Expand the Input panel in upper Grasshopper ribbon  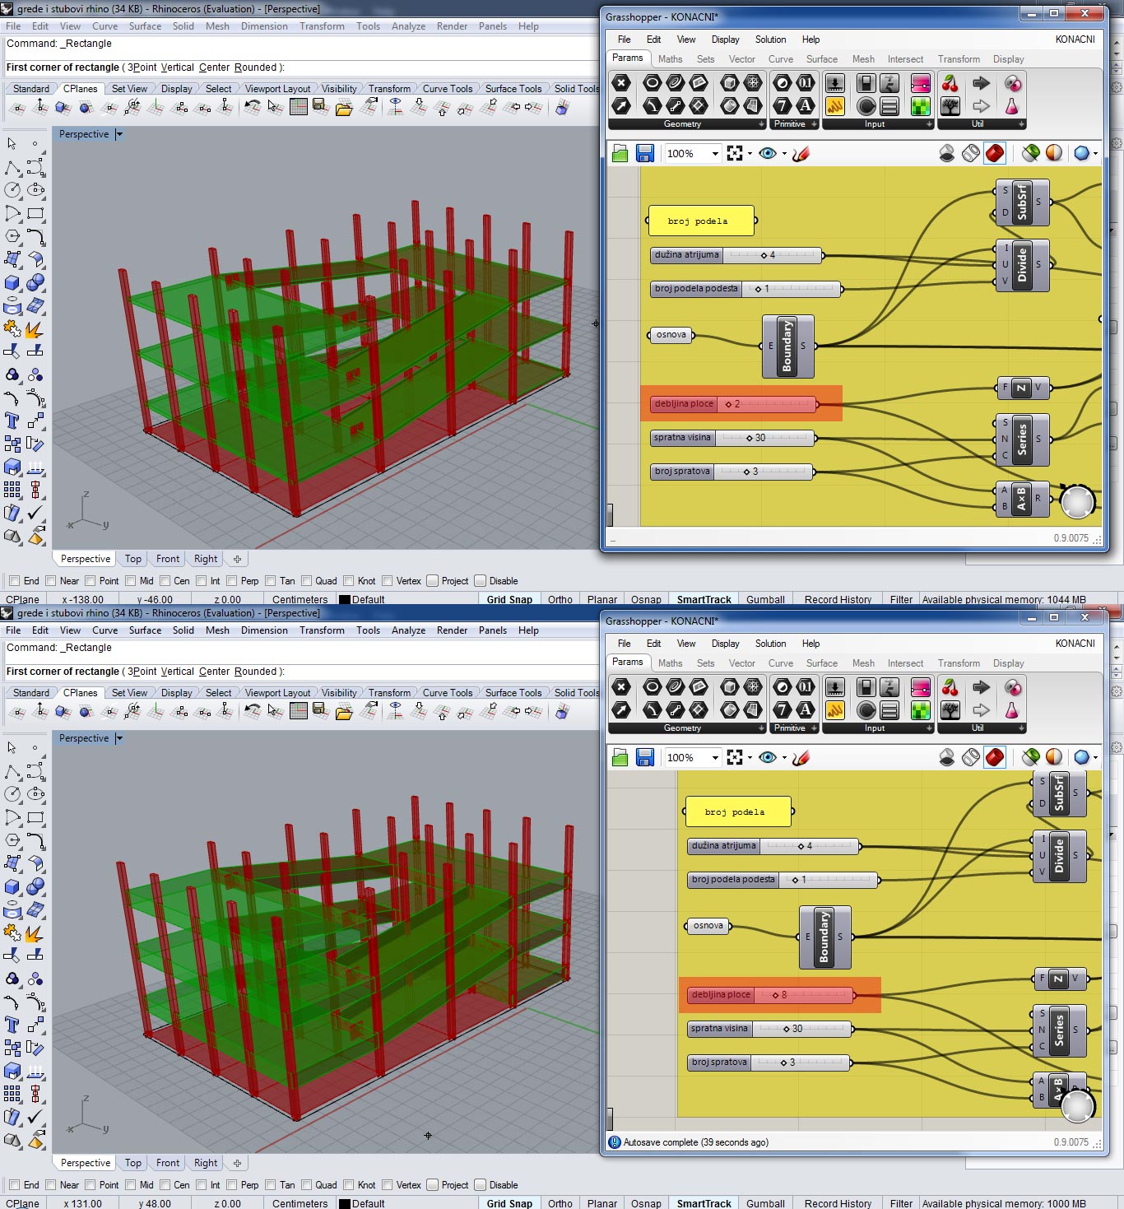pyautogui.click(x=929, y=124)
